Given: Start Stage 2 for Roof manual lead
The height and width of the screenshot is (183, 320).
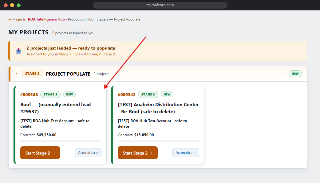Looking at the screenshot, I should 40,153.
